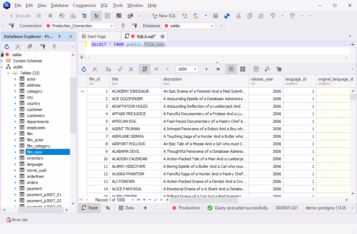Click the Paste icon in toolbar
This screenshot has width=357, height=234.
coord(261,16)
